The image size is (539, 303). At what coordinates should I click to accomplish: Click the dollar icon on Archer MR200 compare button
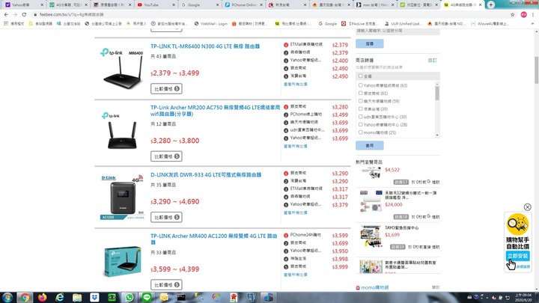(x=177, y=156)
